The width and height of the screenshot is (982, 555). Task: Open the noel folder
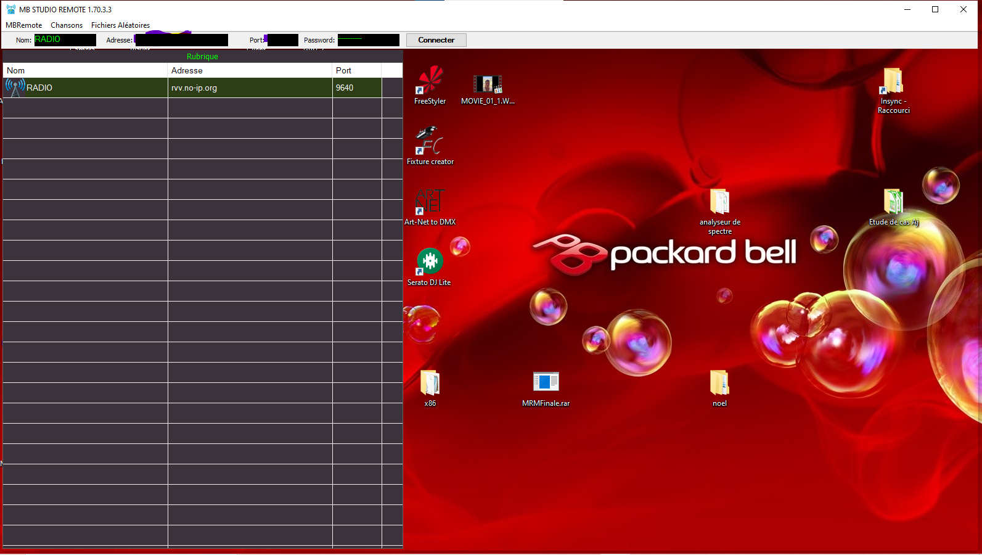(x=719, y=388)
